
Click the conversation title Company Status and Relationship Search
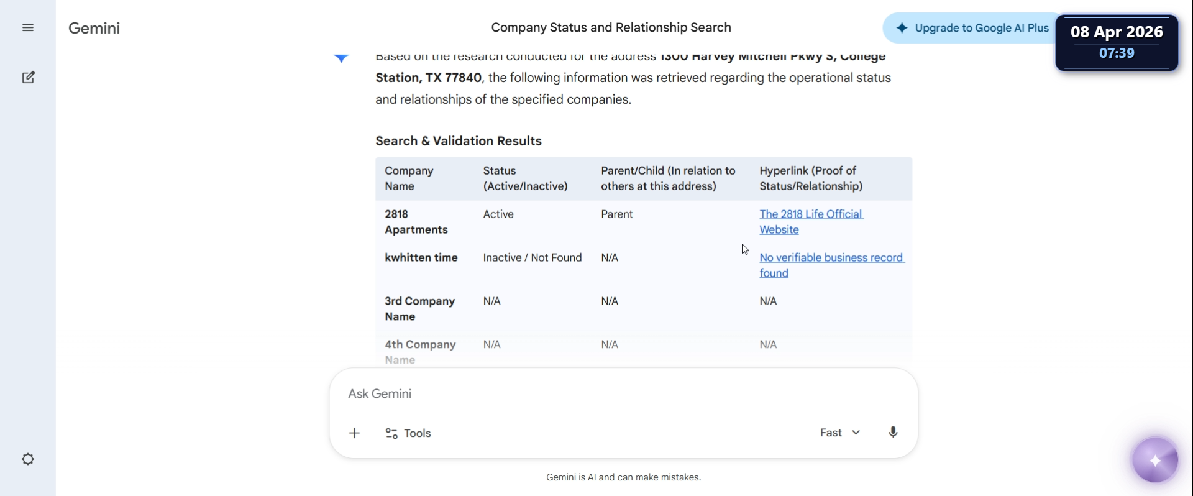coord(611,28)
